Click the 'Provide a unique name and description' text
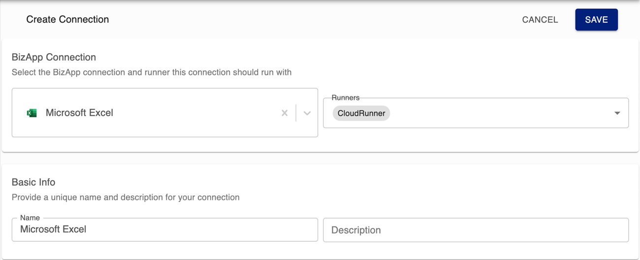Screen dimensions: 640x260 click(x=126, y=197)
